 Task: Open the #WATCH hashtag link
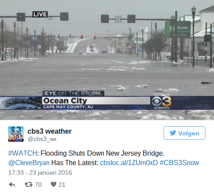[22, 153]
